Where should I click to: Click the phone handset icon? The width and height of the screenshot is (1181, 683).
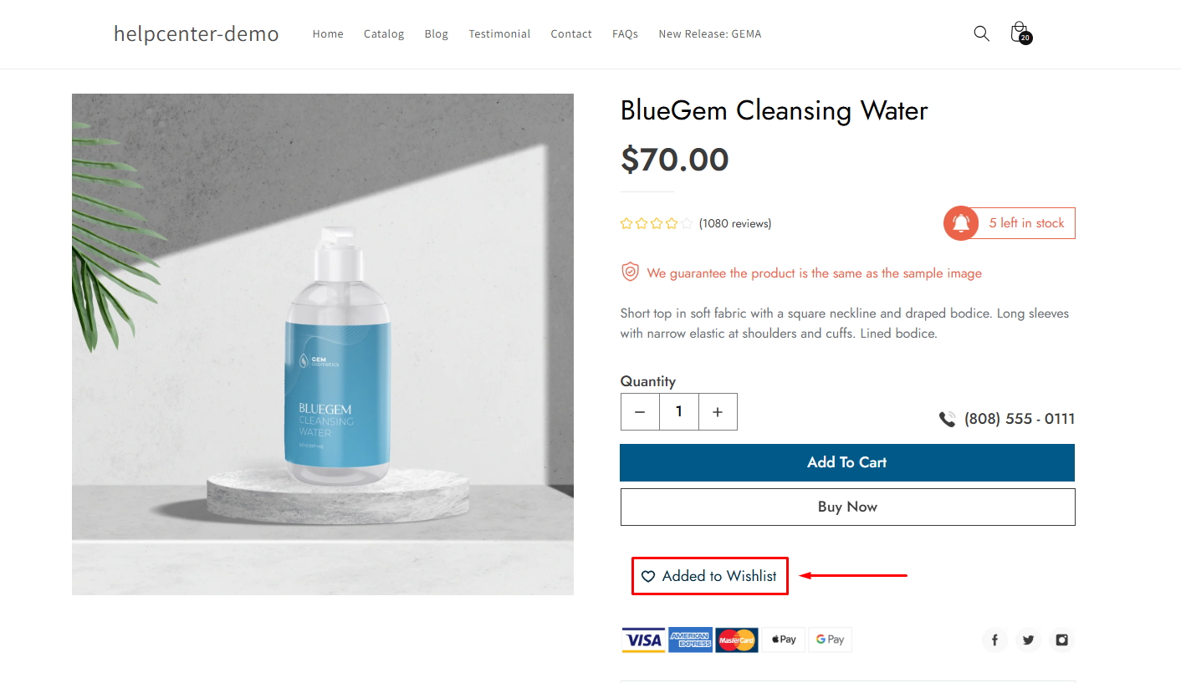coord(947,419)
